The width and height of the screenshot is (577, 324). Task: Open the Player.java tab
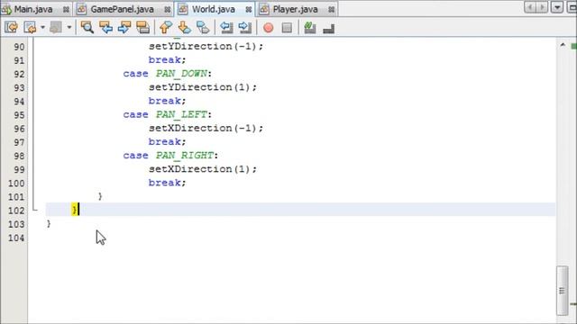pyautogui.click(x=295, y=9)
